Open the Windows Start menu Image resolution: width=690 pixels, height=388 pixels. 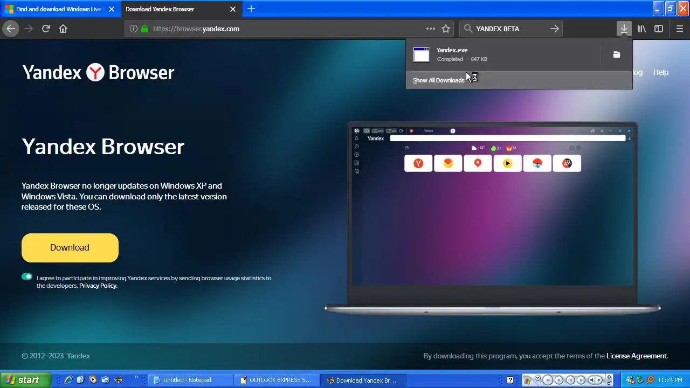25,380
